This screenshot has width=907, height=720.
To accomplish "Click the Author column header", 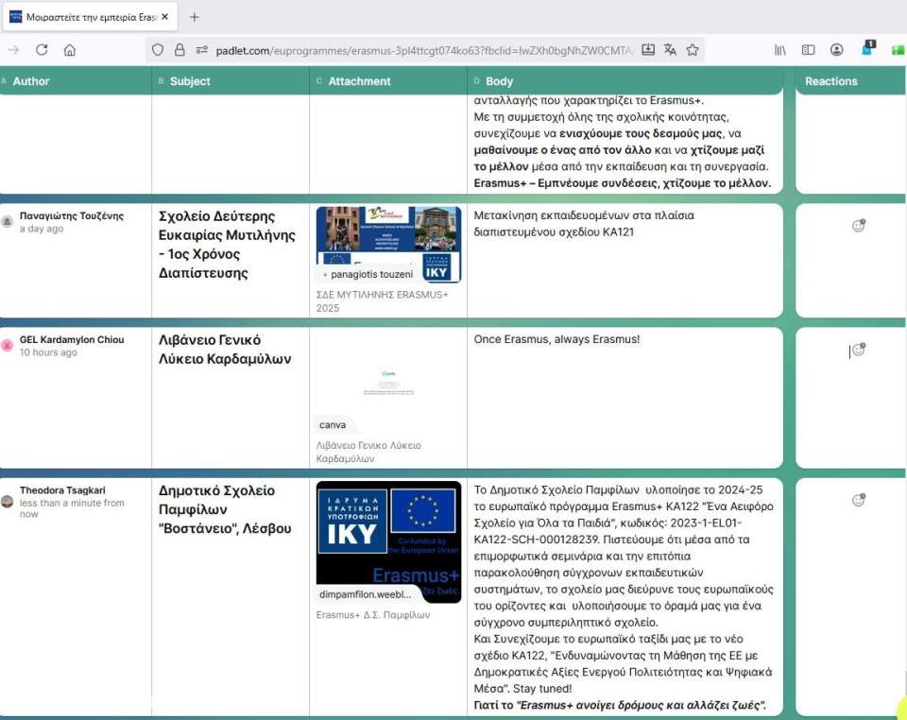I will tap(31, 81).
